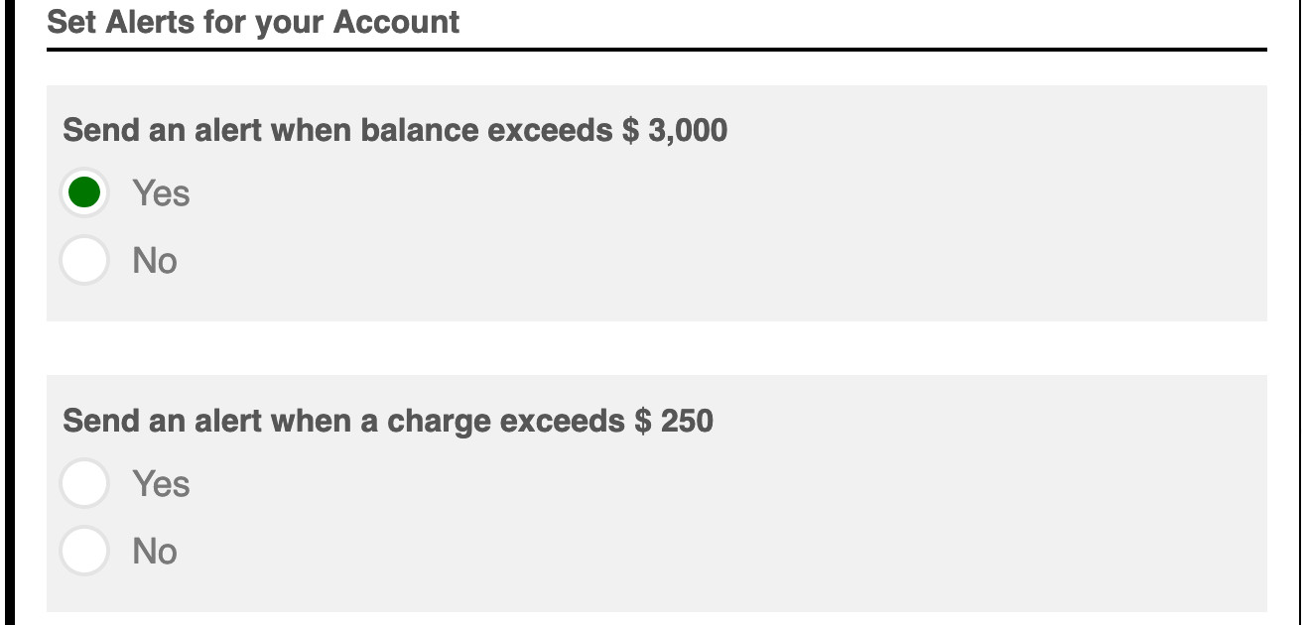Viewport: 1307px width, 625px height.
Task: Click the "Yes" label text under balance alert
Action: click(161, 192)
